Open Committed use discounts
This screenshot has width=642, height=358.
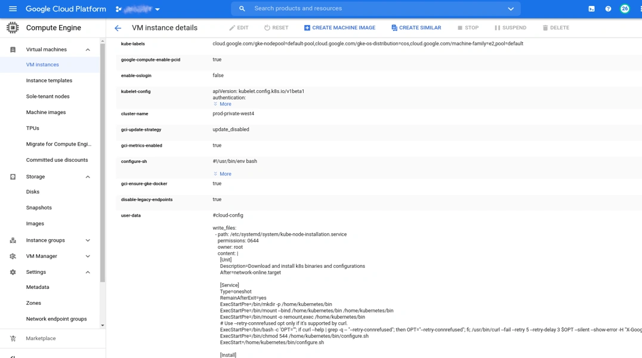pos(57,160)
